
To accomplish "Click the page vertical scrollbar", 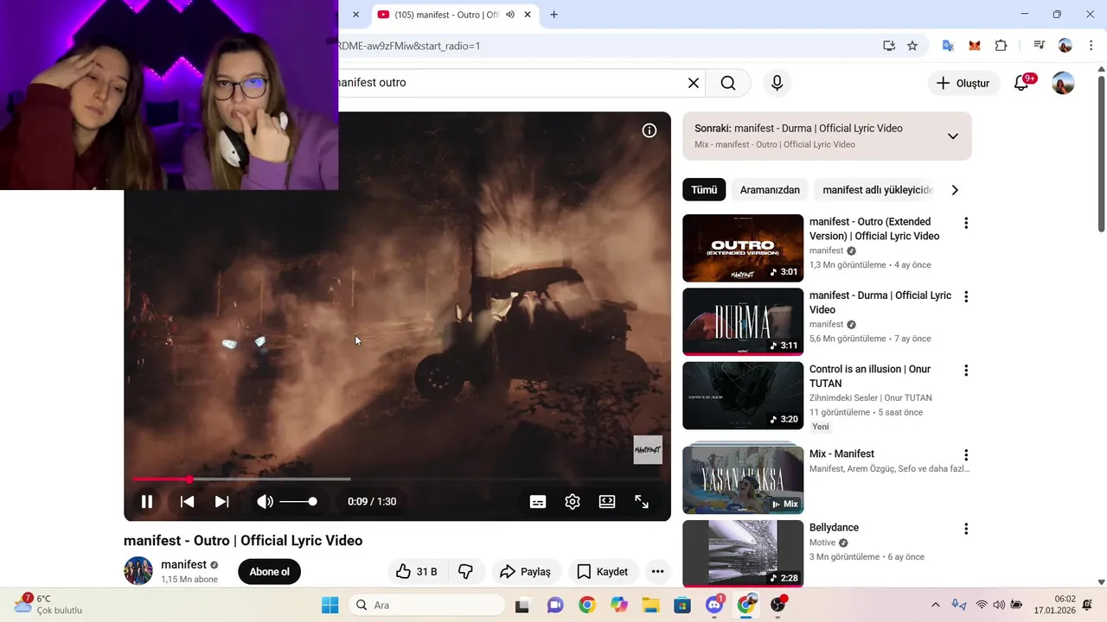I will click(x=1101, y=154).
